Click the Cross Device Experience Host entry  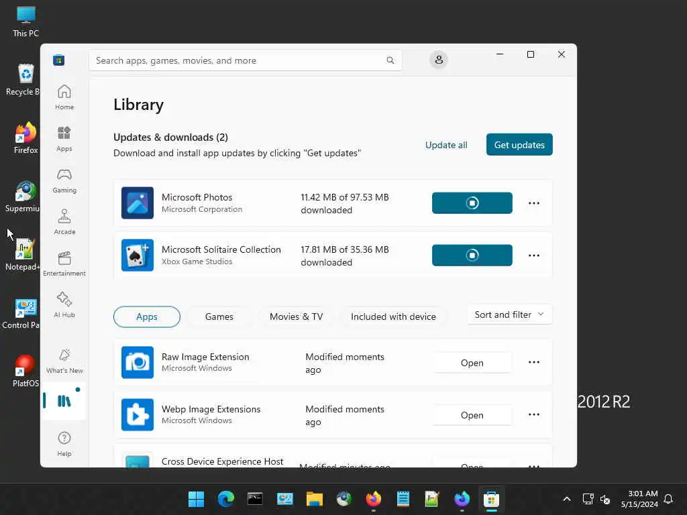click(333, 456)
